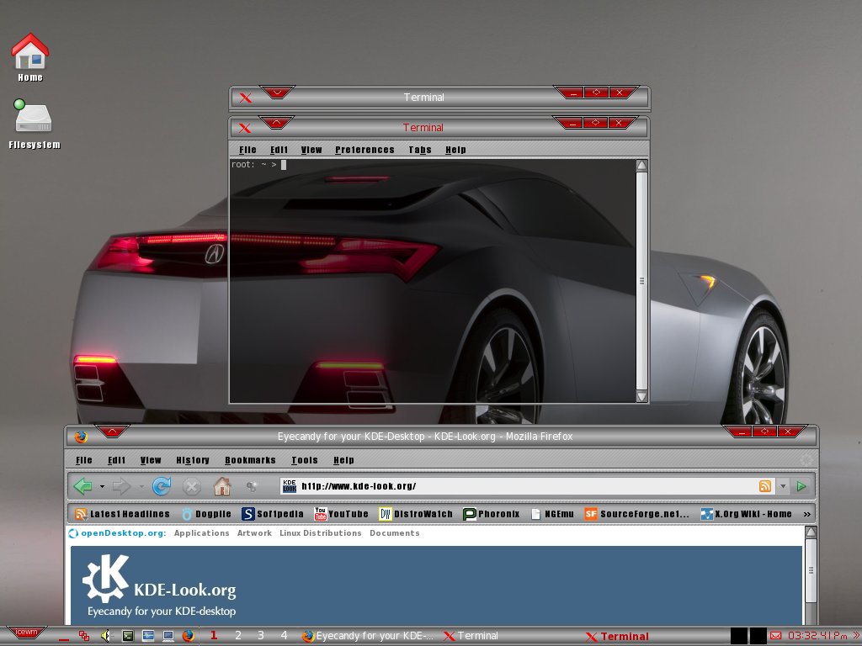Click the mail envelope tray icon

click(775, 636)
